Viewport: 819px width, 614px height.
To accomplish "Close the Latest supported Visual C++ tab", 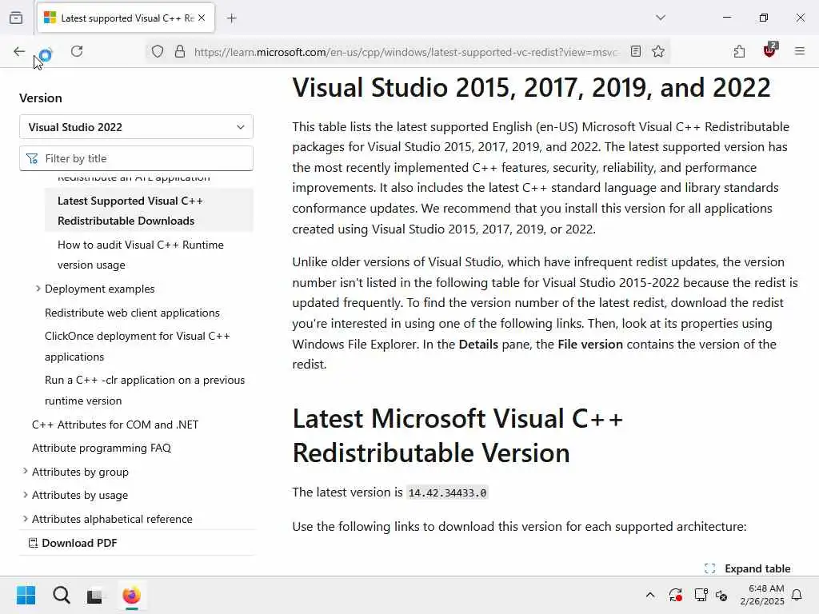I will pyautogui.click(x=202, y=18).
